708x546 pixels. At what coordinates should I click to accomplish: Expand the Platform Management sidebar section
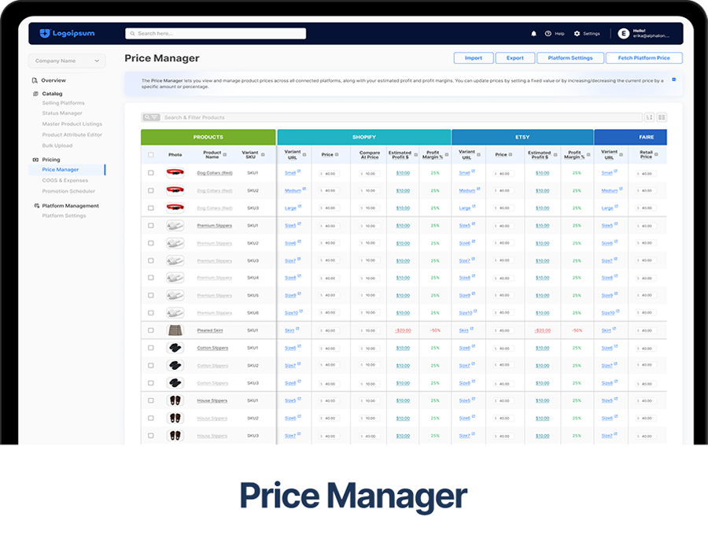click(x=70, y=206)
